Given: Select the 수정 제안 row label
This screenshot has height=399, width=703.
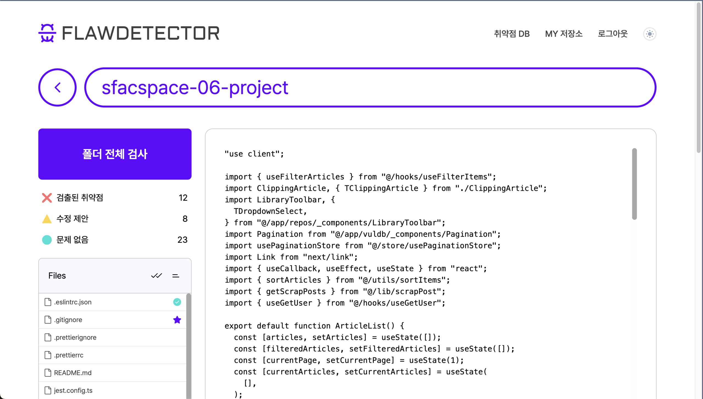Looking at the screenshot, I should pos(72,219).
